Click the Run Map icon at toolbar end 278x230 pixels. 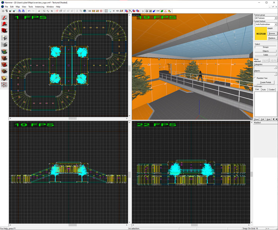(x=170, y=11)
